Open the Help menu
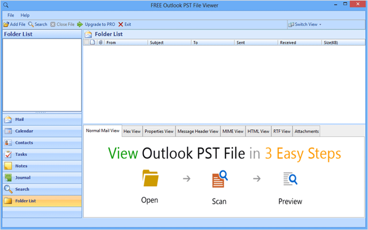Viewport: 368px width, 230px height. 25,16
